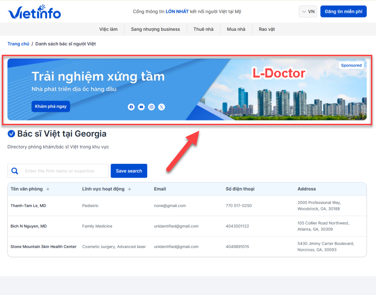
Task: Click Đăng tin miễn phí button
Action: pyautogui.click(x=343, y=12)
